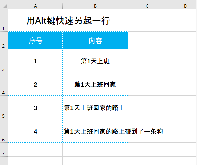The width and height of the screenshot is (197, 165).
Task: Click the title cell '用Alt键快速另起一行'
Action: (x=68, y=20)
